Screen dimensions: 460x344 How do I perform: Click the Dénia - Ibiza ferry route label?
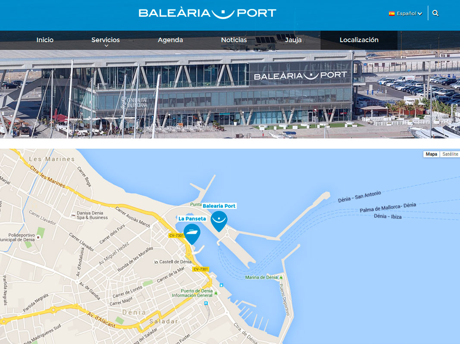click(388, 216)
